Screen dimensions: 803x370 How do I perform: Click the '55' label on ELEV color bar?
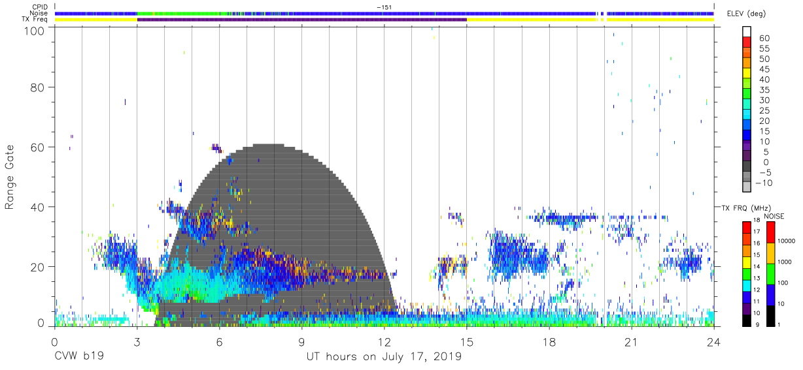click(764, 49)
